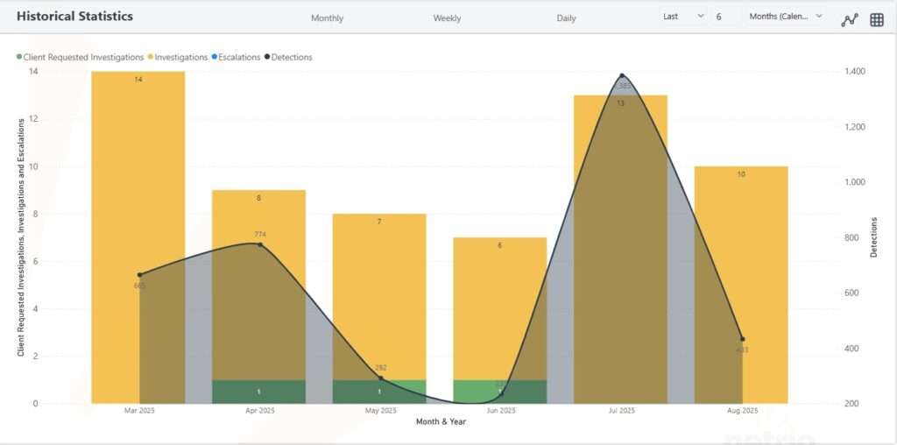Open the Daily view tab
This screenshot has height=445, width=897.
click(x=566, y=18)
